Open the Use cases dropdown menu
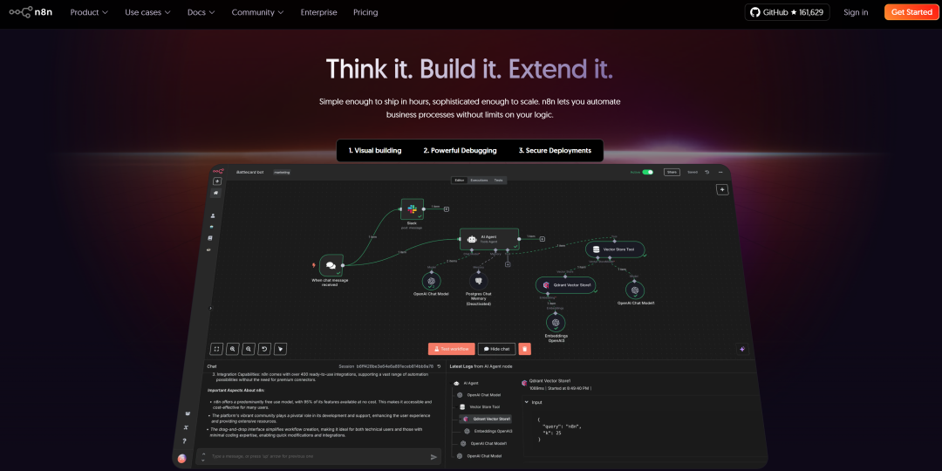Viewport: 942px width, 471px height. click(147, 12)
